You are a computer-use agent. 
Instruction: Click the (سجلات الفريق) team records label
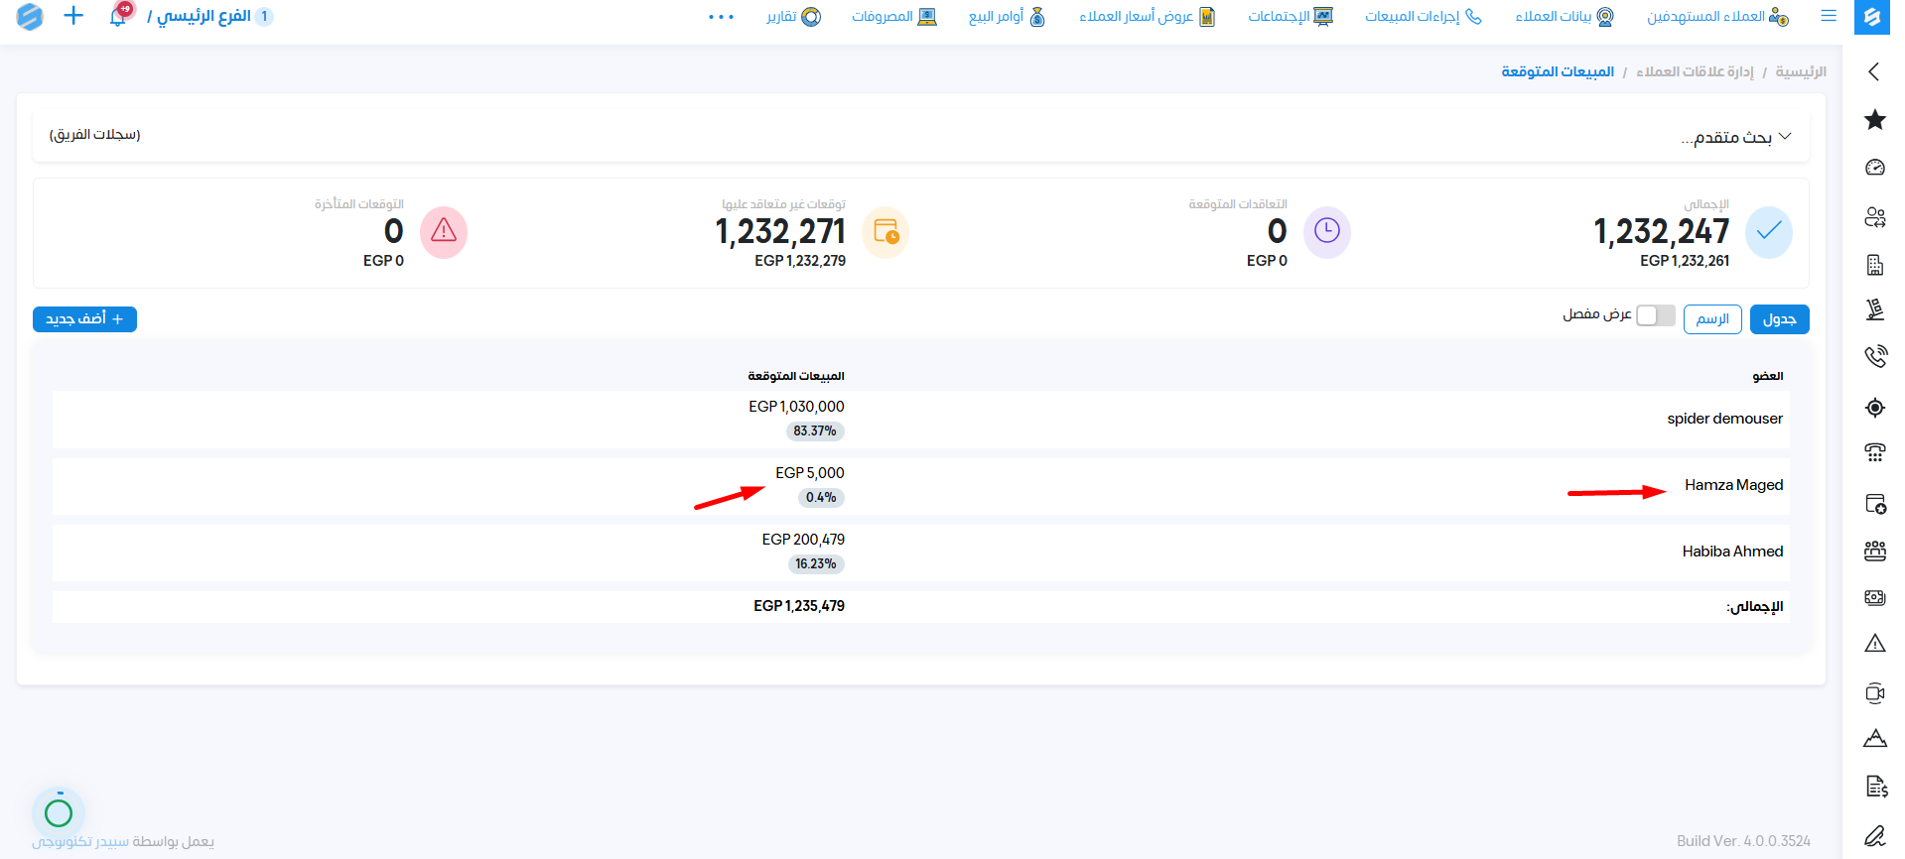tap(95, 134)
